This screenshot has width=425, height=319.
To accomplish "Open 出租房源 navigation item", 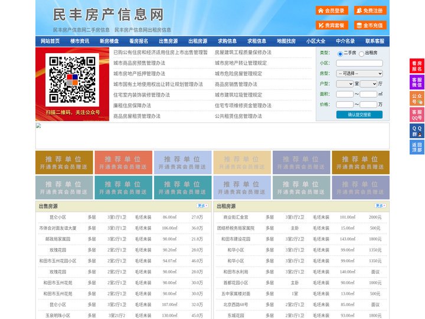I will click(x=198, y=41).
